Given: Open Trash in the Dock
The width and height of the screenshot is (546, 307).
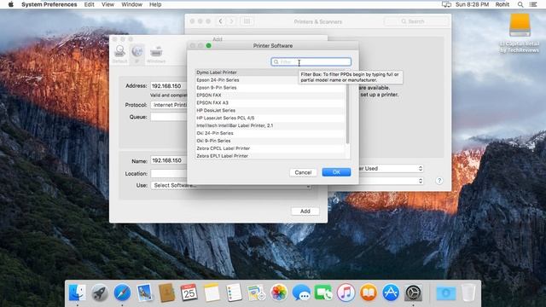Looking at the screenshot, I should click(x=468, y=293).
